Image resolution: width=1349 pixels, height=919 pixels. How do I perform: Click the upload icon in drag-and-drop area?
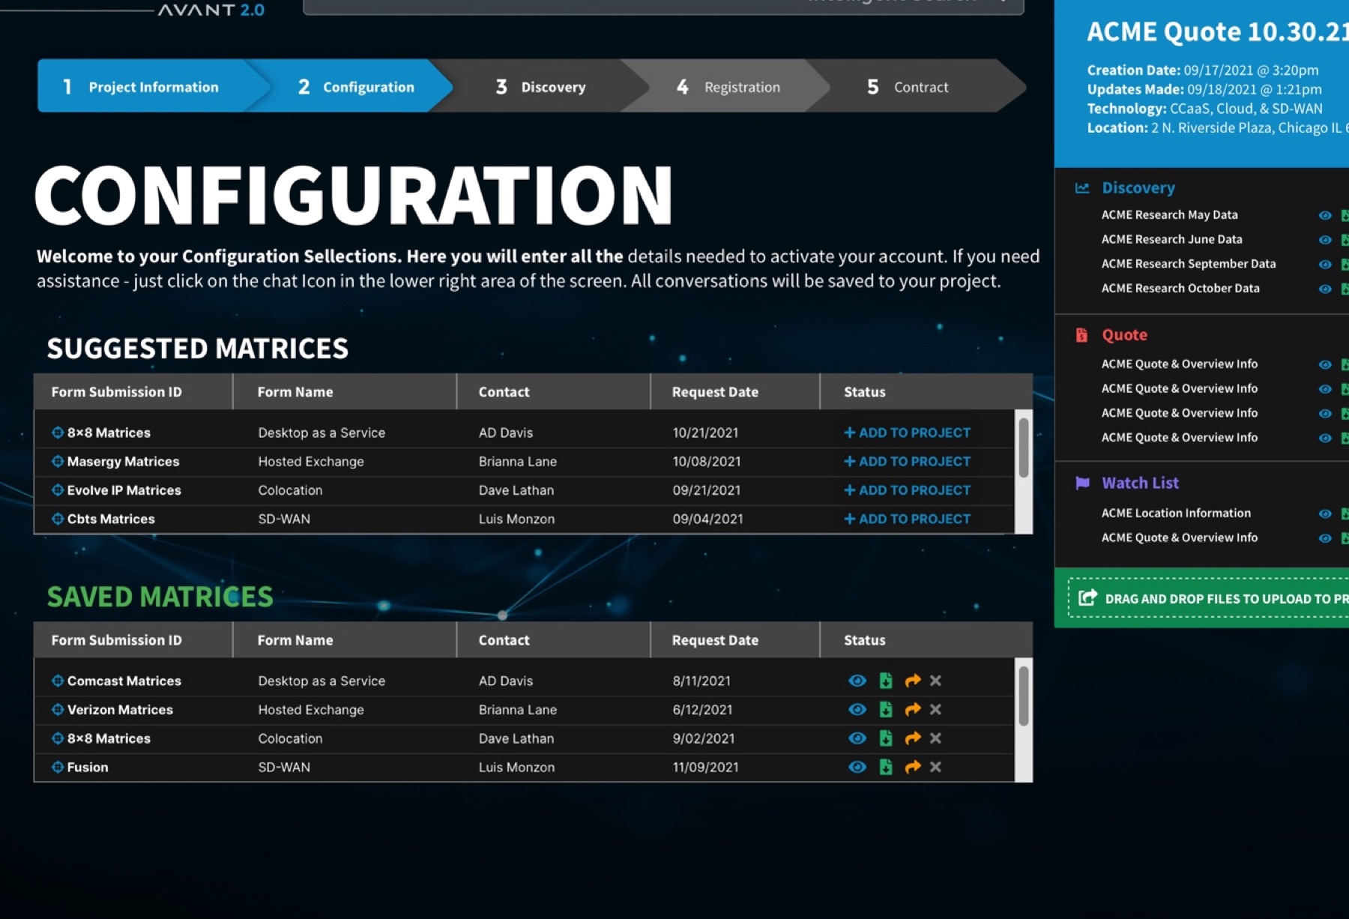[1087, 597]
